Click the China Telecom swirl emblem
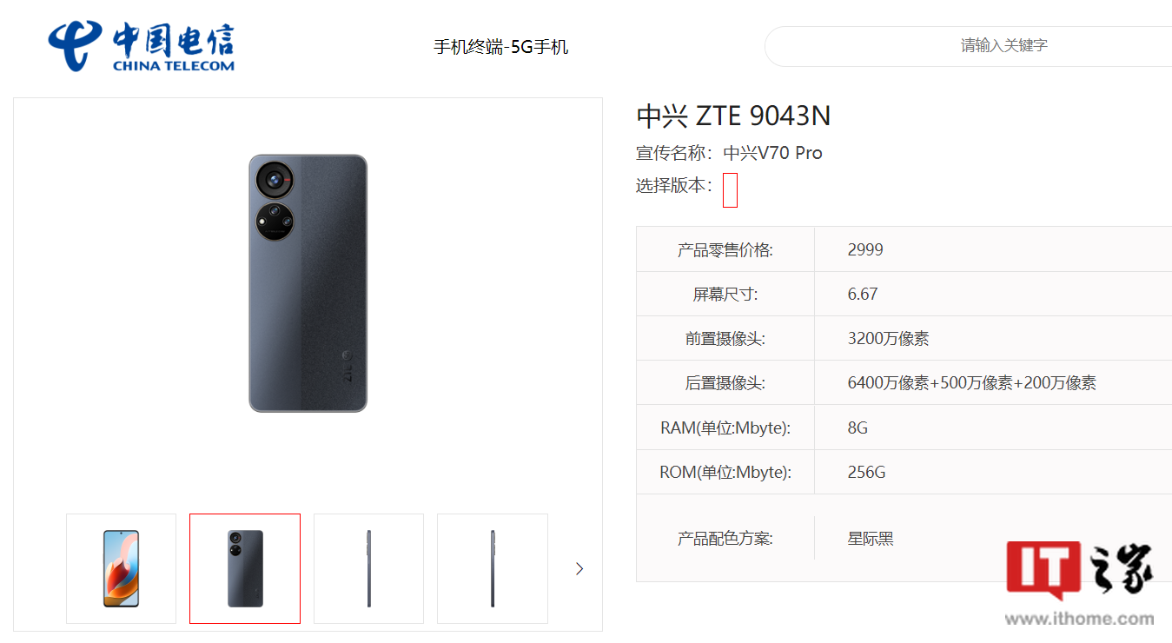The height and width of the screenshot is (643, 1172). click(76, 47)
